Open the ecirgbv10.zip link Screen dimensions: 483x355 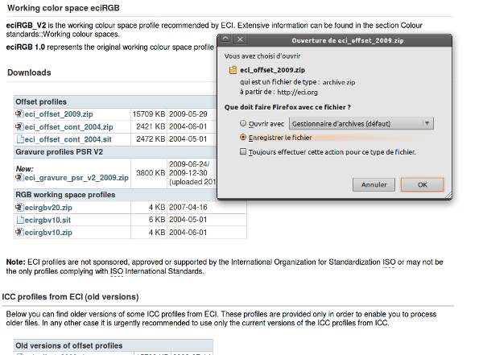coord(48,233)
